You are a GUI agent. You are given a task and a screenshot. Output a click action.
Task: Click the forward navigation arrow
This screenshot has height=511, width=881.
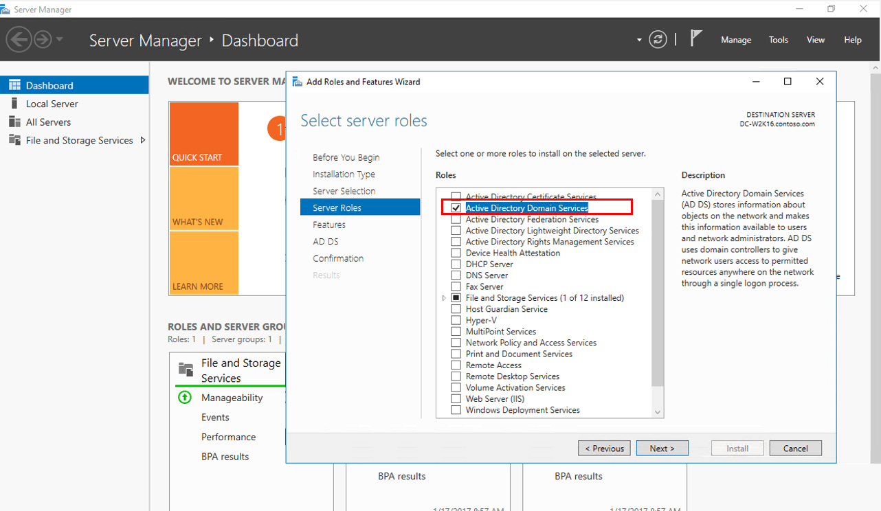(x=43, y=39)
